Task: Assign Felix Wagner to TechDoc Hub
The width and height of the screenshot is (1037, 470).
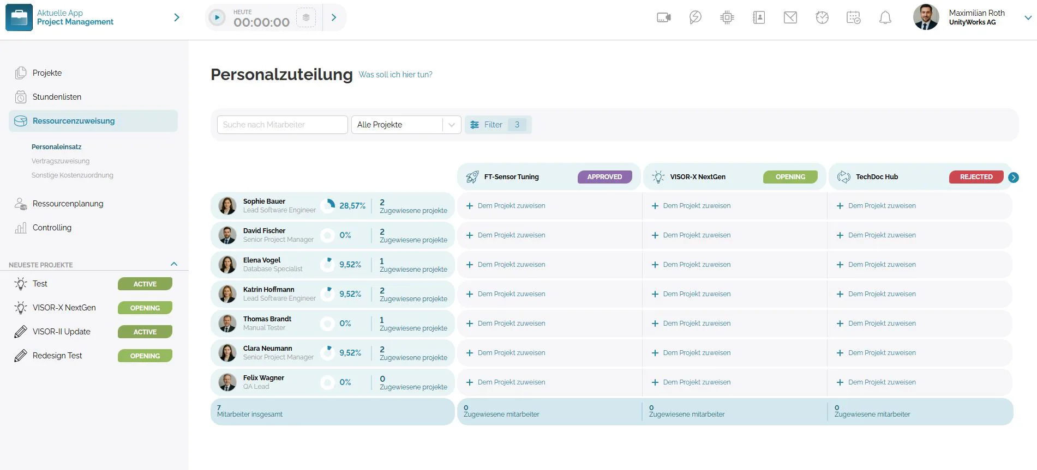Action: 877,382
